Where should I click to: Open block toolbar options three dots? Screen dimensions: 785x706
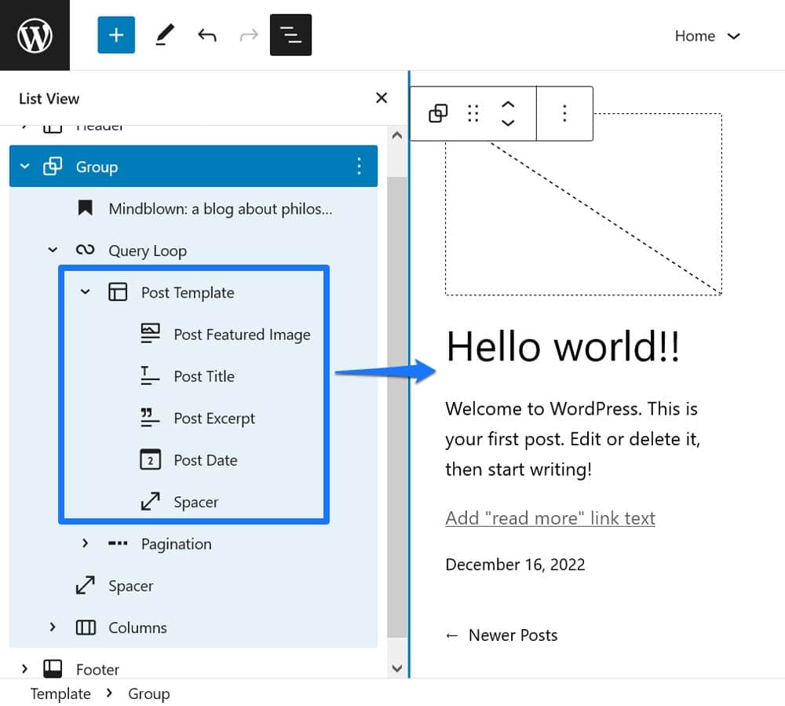(564, 114)
